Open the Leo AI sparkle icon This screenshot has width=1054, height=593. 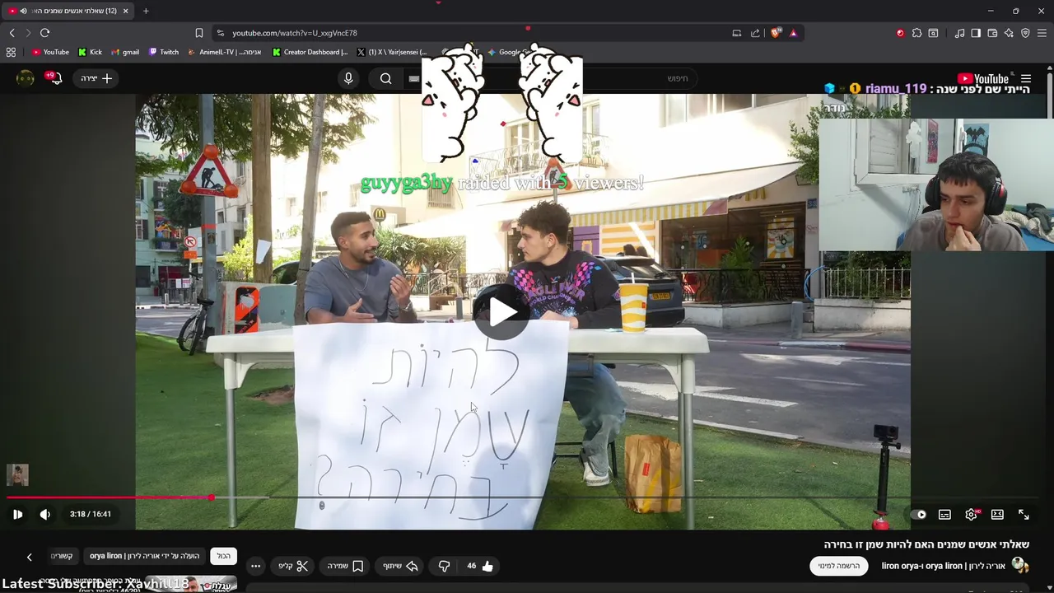[1009, 33]
